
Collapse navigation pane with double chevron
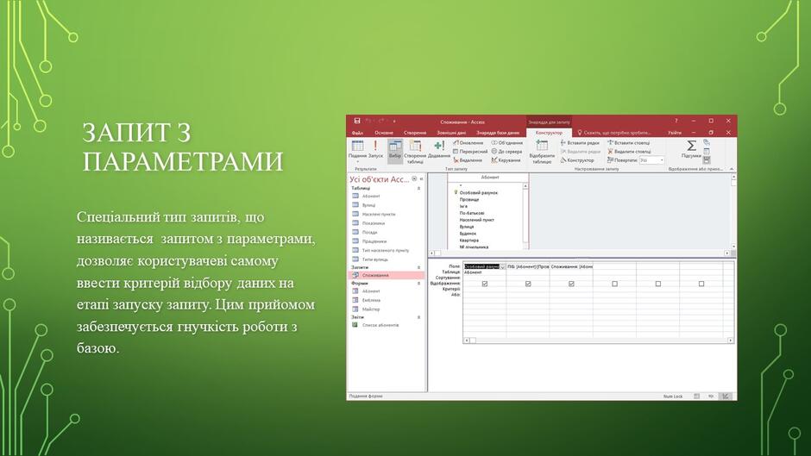click(422, 179)
